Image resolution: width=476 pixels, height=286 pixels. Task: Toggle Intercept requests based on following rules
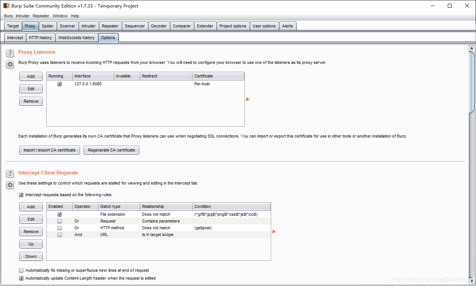(21, 195)
